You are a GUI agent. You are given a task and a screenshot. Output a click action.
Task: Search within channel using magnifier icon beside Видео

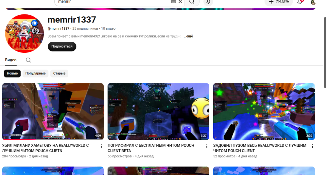(x=28, y=60)
